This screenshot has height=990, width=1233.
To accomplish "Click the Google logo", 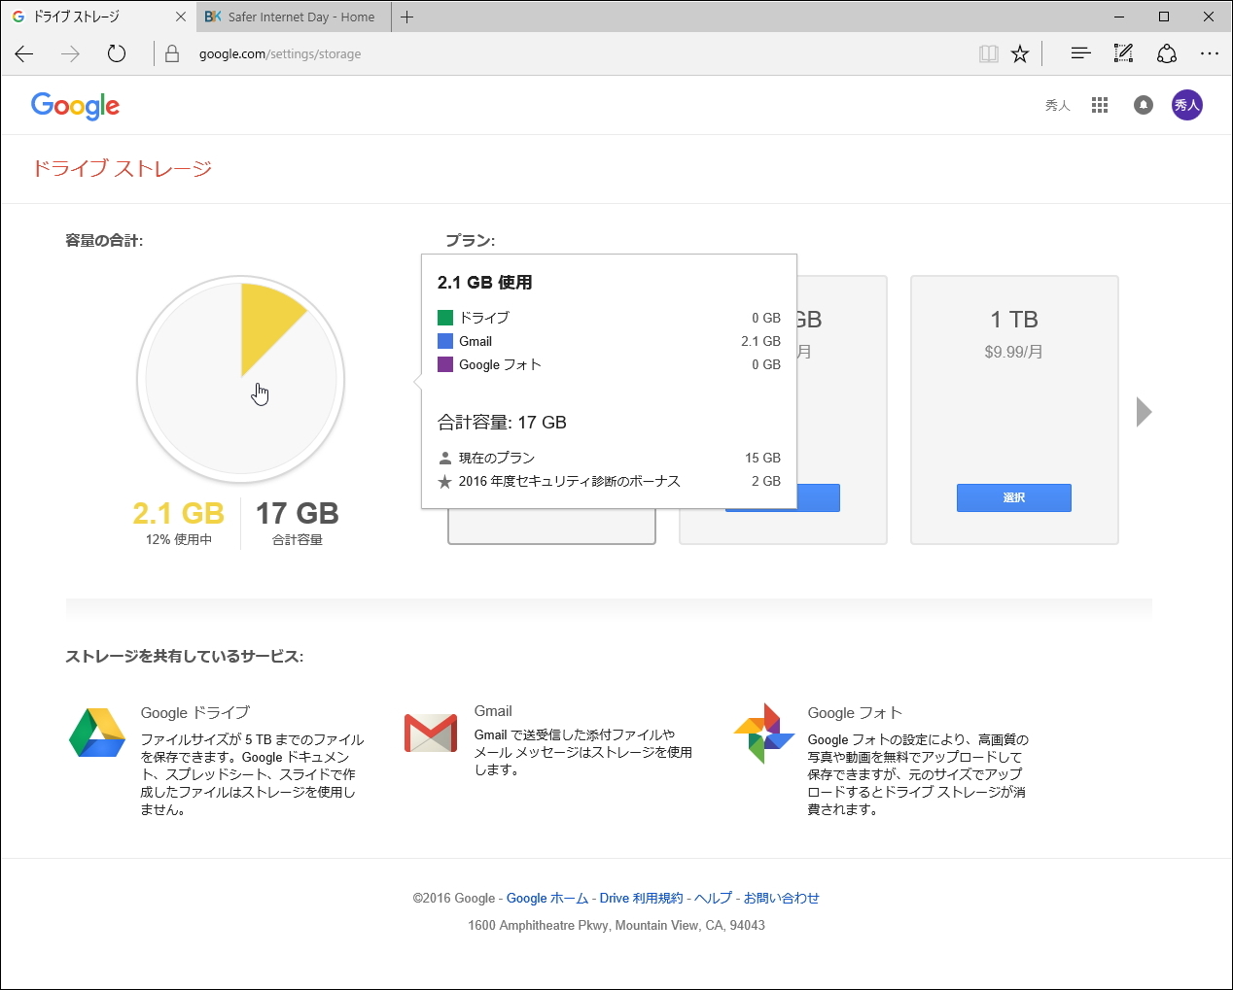I will point(75,107).
